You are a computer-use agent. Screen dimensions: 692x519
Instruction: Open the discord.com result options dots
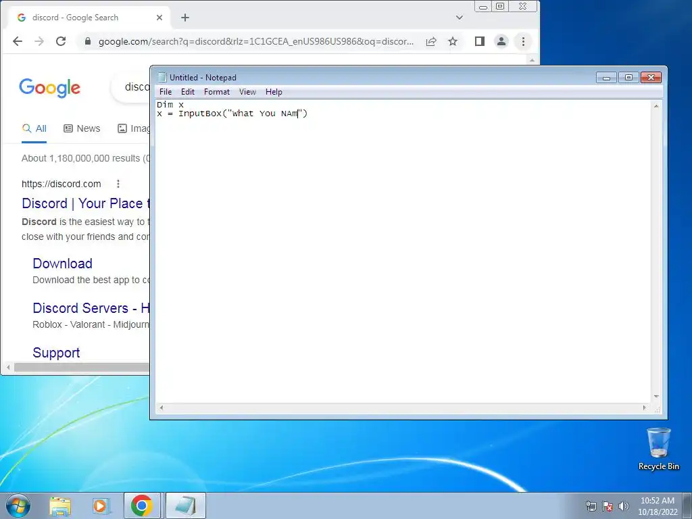(x=118, y=184)
